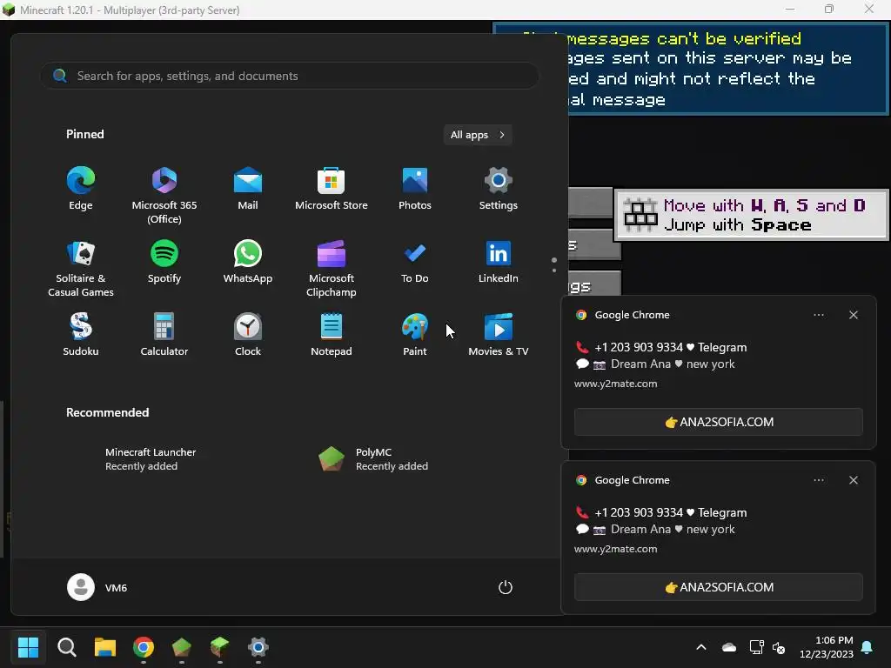
Task: Open taskbar Search
Action: (x=66, y=647)
